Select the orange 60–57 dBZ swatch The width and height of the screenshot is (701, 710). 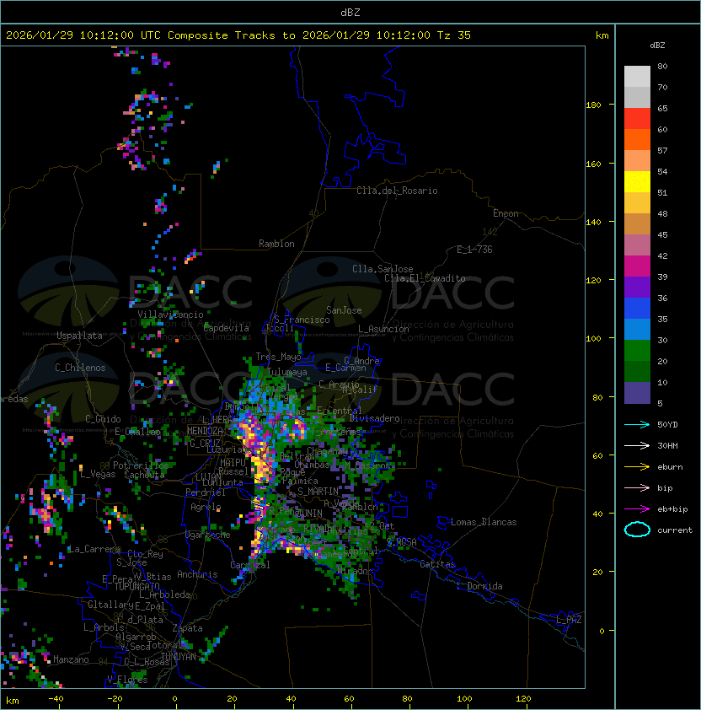coord(637,139)
